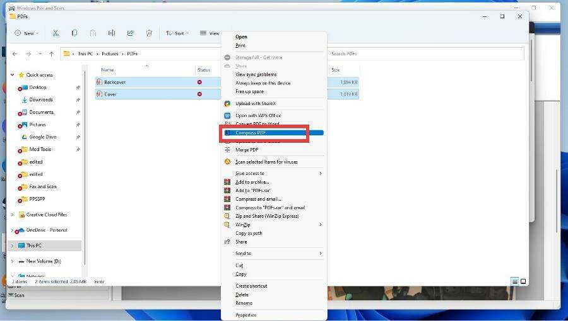The height and width of the screenshot is (321, 568).
Task: Open recent locations chevron dropdown
Action: (x=40, y=53)
